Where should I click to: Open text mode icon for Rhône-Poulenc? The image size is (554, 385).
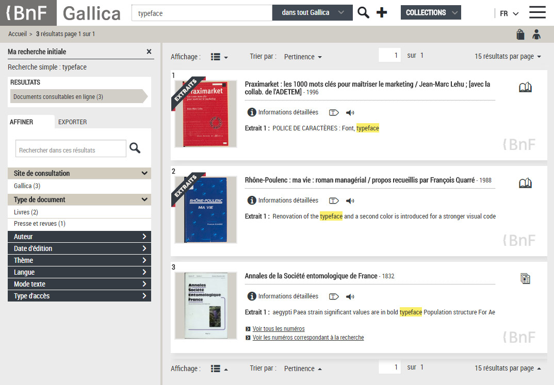click(334, 201)
